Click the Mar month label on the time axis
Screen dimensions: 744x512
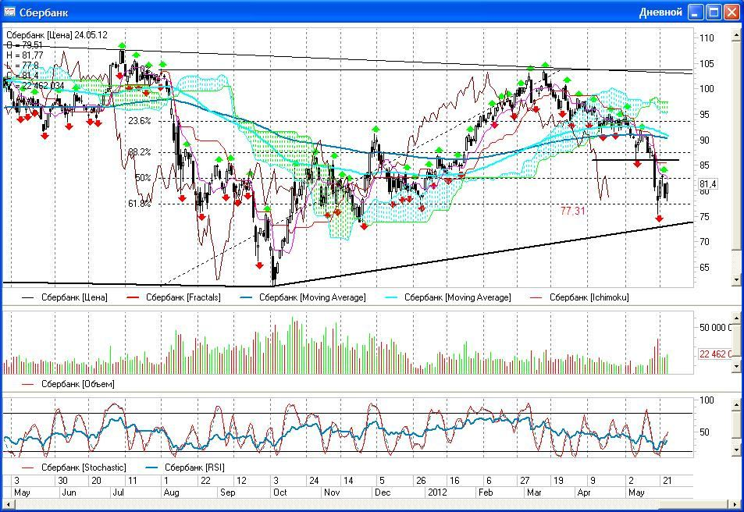(534, 492)
